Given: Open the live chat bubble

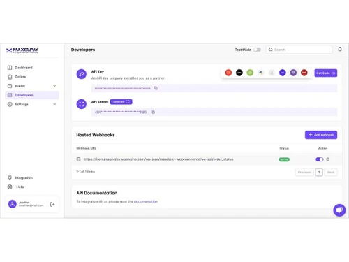Looking at the screenshot, I should click(339, 210).
